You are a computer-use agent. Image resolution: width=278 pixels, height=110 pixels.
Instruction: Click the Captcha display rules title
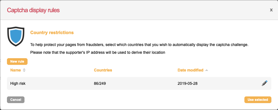[x=33, y=10]
